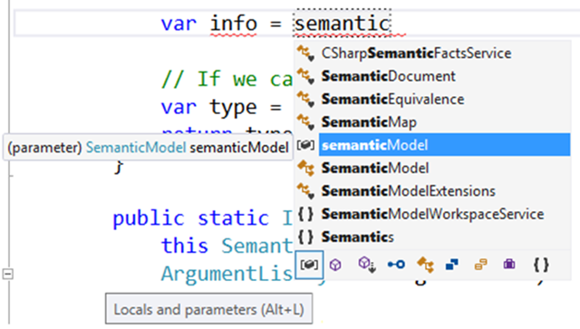Click namespace icon beside SemanticModelWorkspaceService
580x329 pixels.
point(306,214)
